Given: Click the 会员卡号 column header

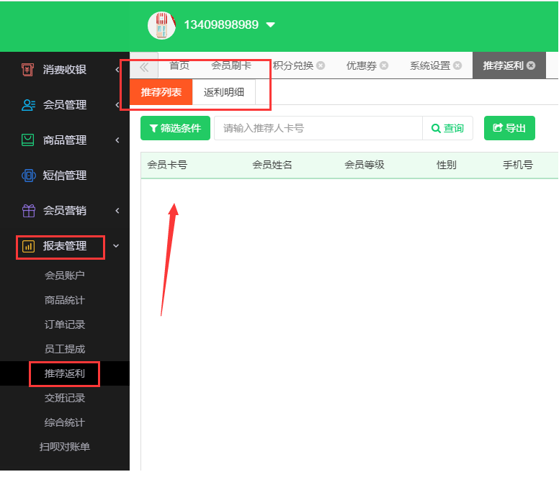Looking at the screenshot, I should (167, 165).
